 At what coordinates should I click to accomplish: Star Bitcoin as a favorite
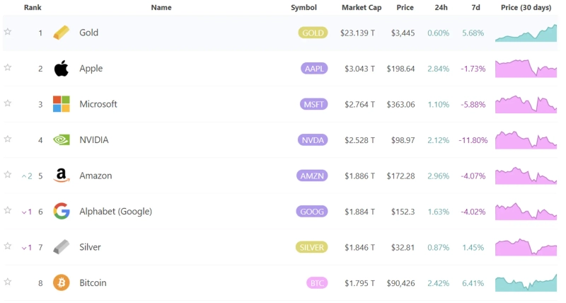[x=8, y=282]
